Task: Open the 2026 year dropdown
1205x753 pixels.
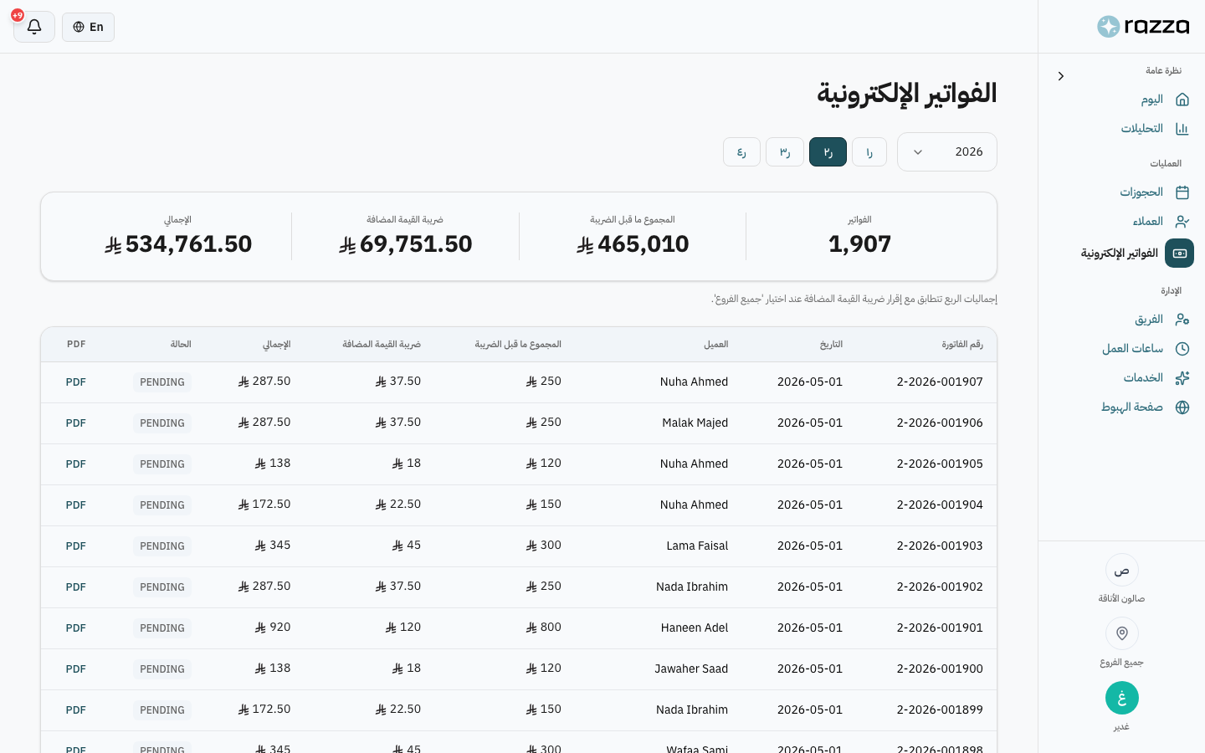Action: click(x=947, y=152)
